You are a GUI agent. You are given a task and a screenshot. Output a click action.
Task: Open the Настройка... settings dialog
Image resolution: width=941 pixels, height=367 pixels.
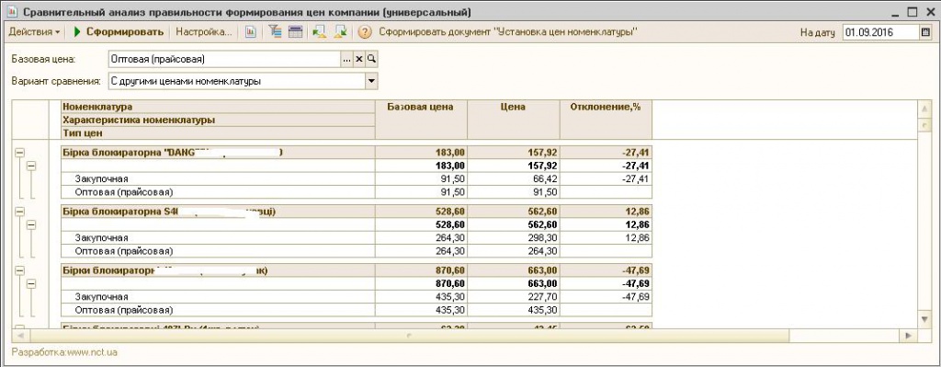tap(203, 32)
